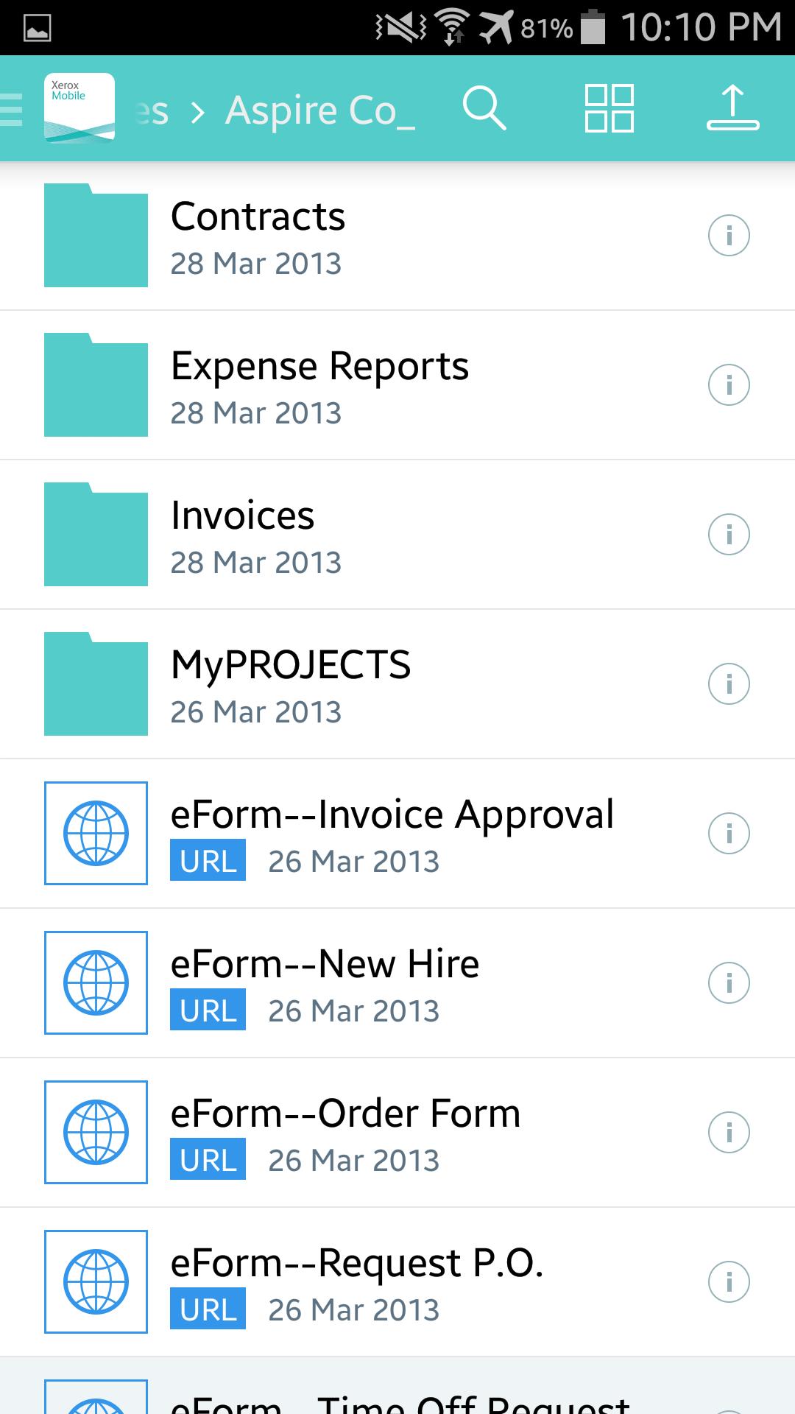Navigate to parent breadcrumb before chevron
Viewport: 795px width, 1414px height.
click(153, 112)
